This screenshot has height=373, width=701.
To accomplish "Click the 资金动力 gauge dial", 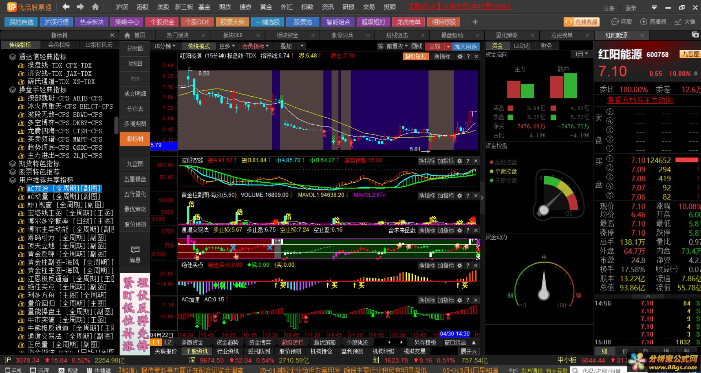I will (x=544, y=285).
